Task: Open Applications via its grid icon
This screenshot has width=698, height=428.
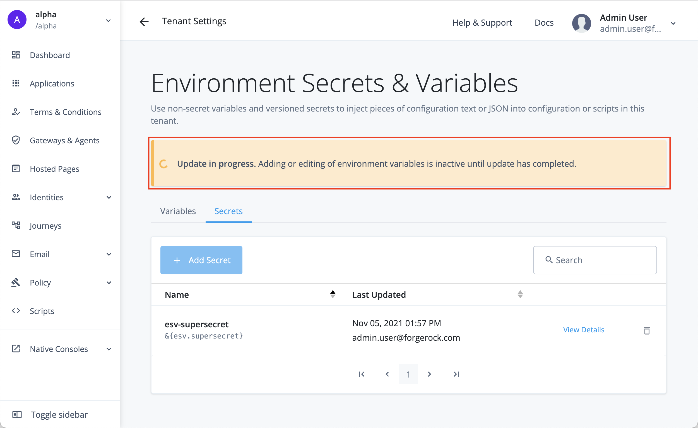Action: pyautogui.click(x=16, y=83)
